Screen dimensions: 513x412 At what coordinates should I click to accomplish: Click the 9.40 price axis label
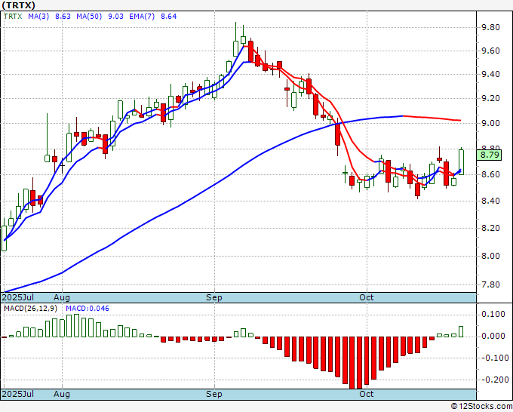click(x=491, y=74)
